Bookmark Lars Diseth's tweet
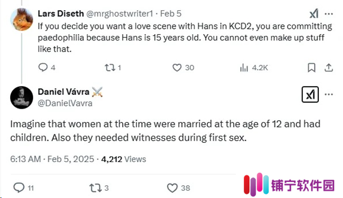The width and height of the screenshot is (343, 198). [311, 67]
